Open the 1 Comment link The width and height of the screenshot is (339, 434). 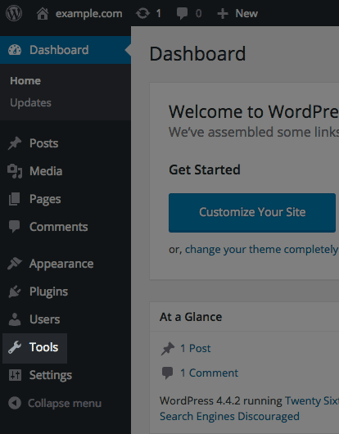(209, 373)
